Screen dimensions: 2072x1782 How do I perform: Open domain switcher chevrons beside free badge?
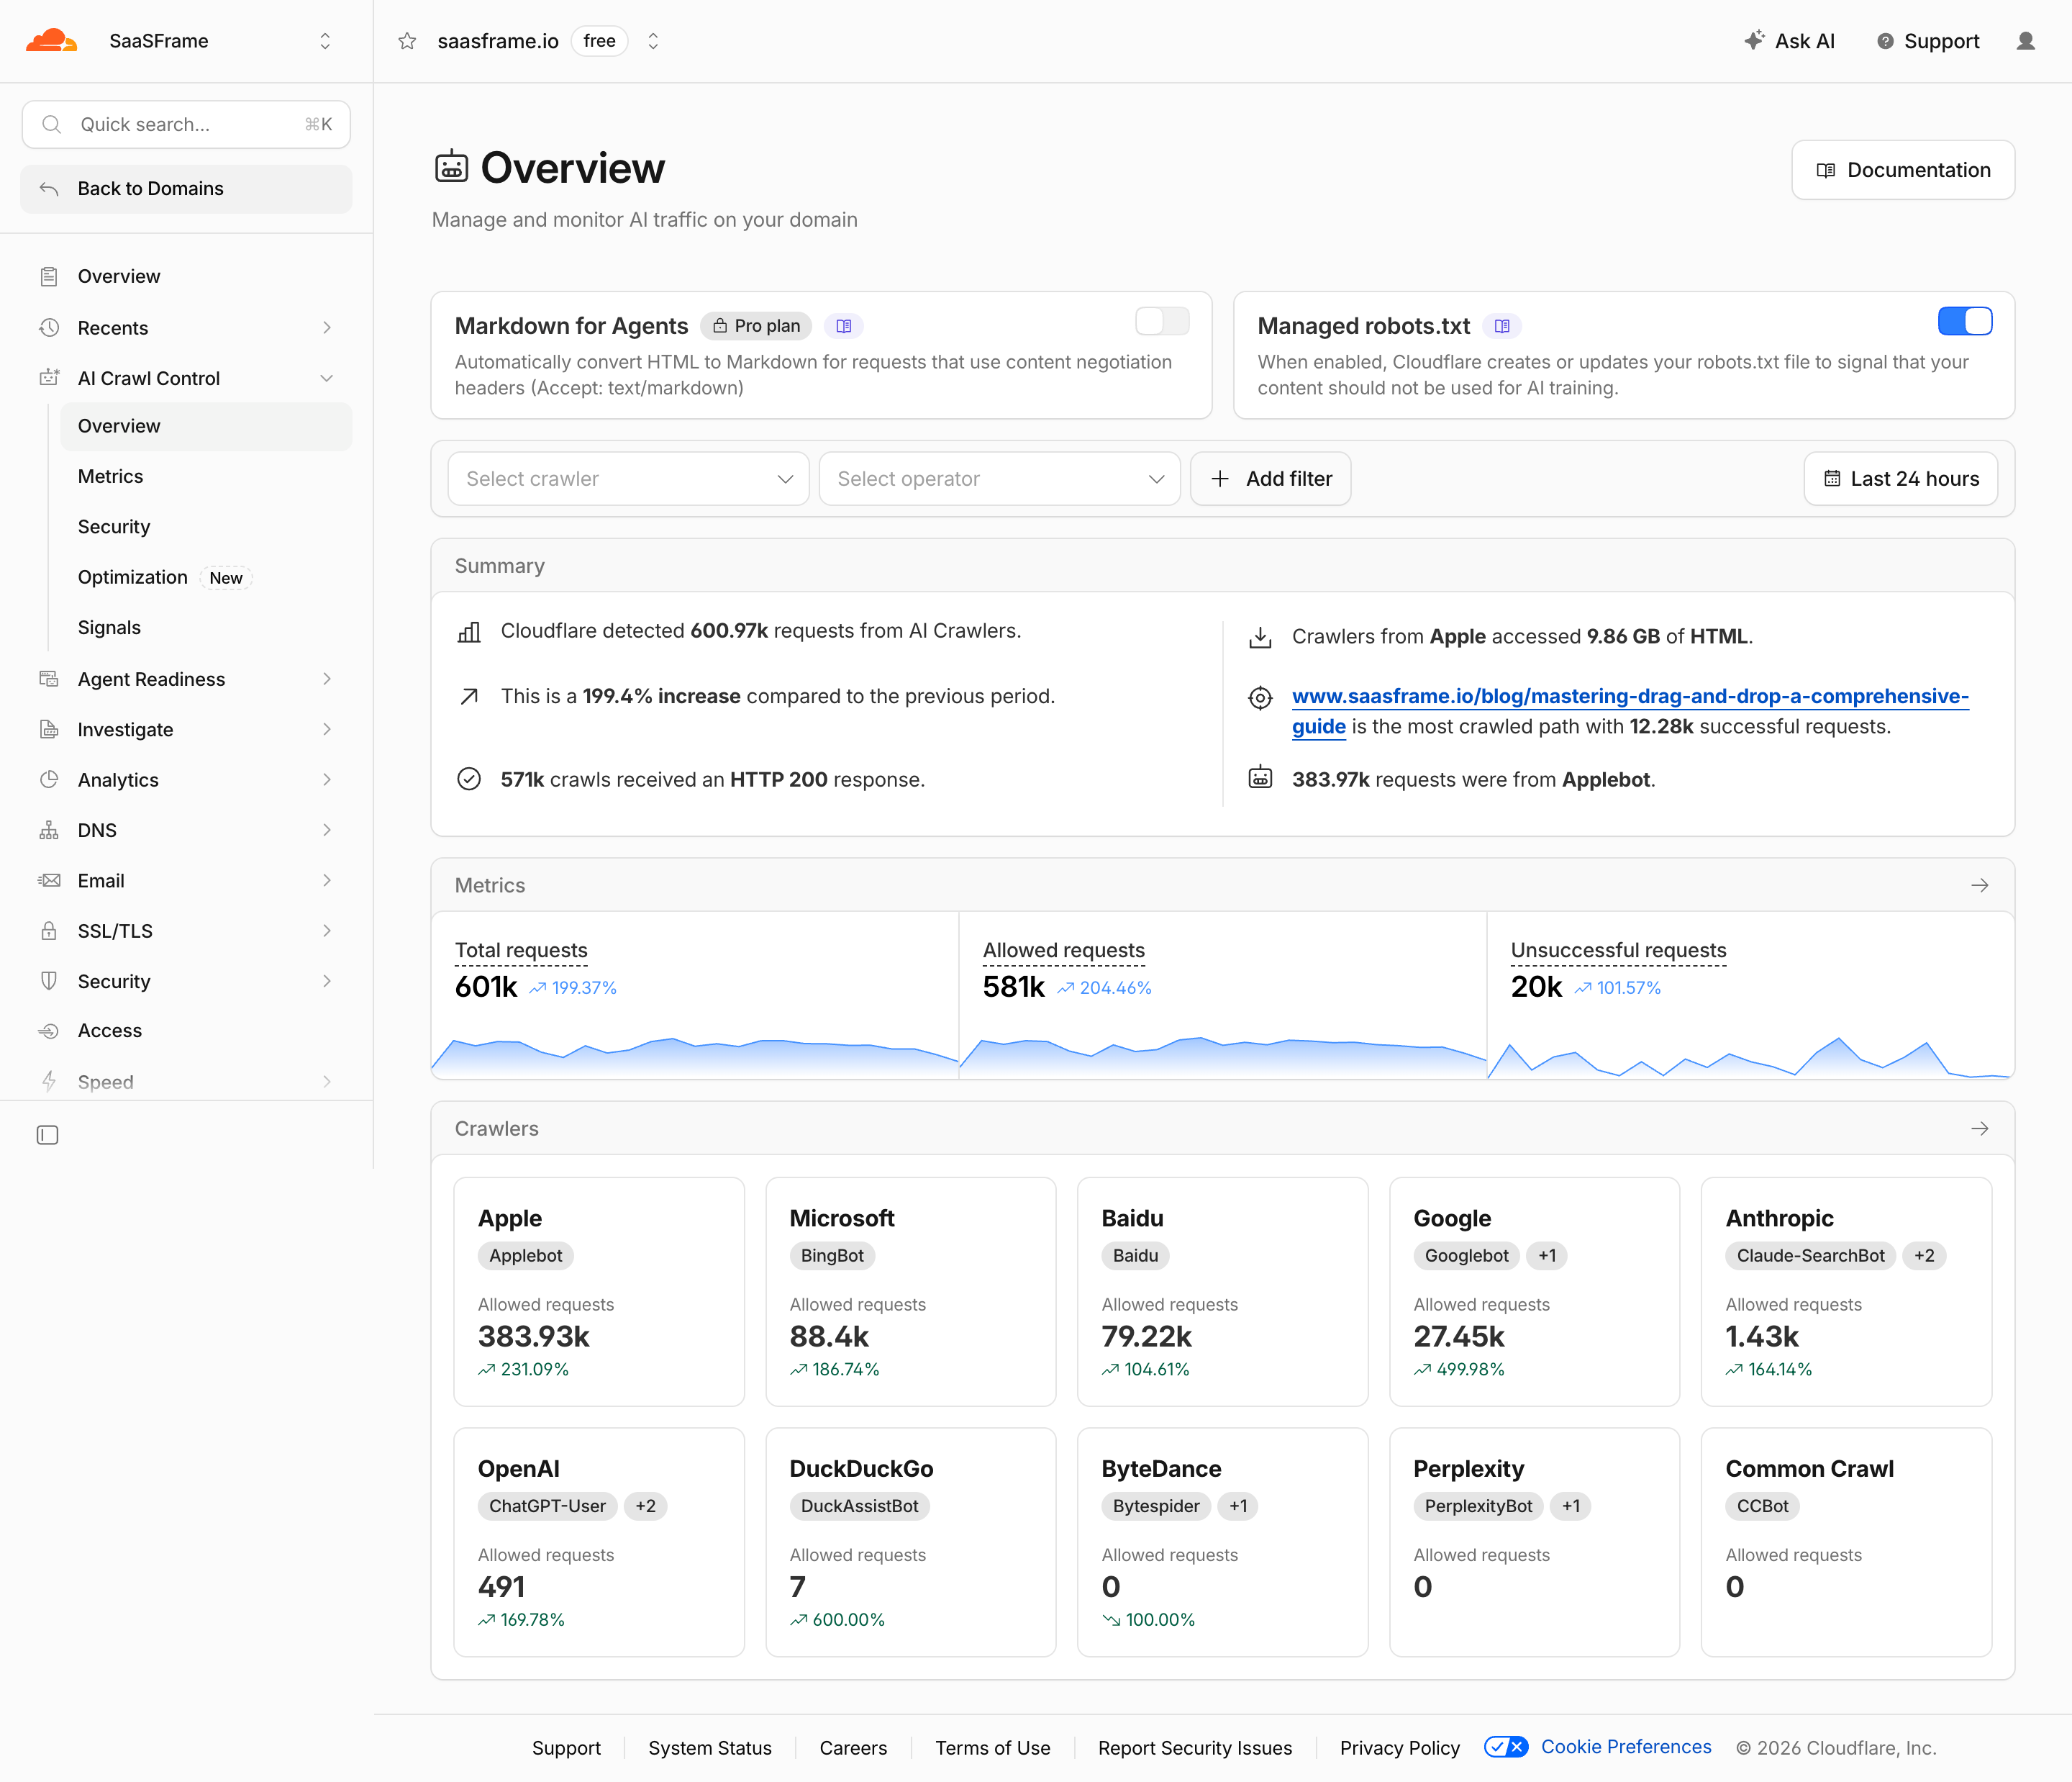click(653, 41)
